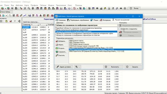Click the layers cube icon in main toolbar
Image resolution: width=167 pixels, height=94 pixels.
pos(12,8)
